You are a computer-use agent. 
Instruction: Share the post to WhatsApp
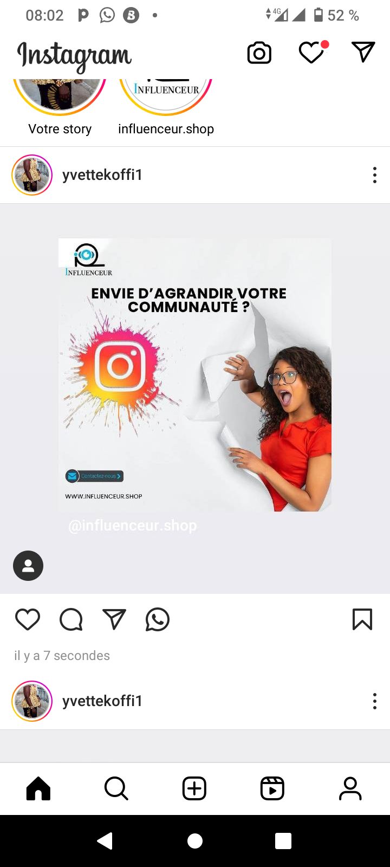[x=158, y=619]
